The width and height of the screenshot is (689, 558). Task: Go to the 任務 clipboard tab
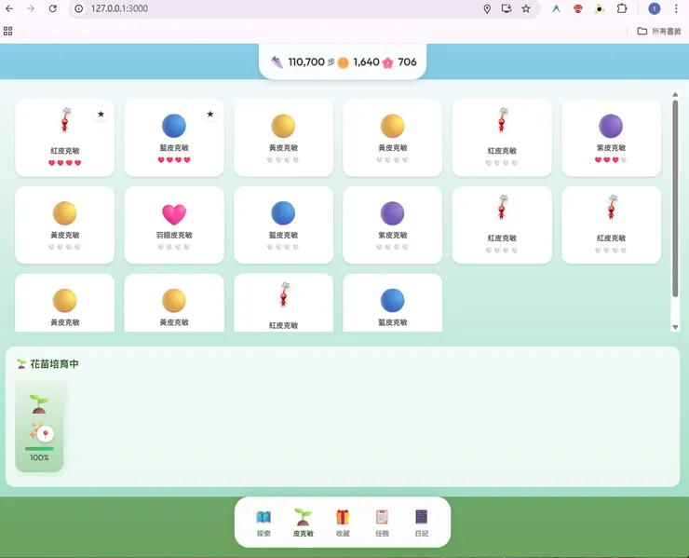click(382, 523)
